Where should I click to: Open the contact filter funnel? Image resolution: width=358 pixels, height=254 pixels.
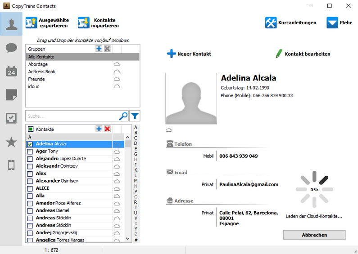(135, 116)
